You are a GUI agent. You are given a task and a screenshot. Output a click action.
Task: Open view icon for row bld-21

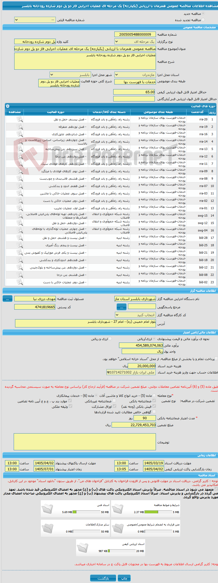(x=20, y=253)
